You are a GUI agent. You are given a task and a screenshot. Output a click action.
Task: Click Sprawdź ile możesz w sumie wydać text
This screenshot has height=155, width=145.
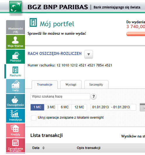pyautogui.click(x=57, y=34)
